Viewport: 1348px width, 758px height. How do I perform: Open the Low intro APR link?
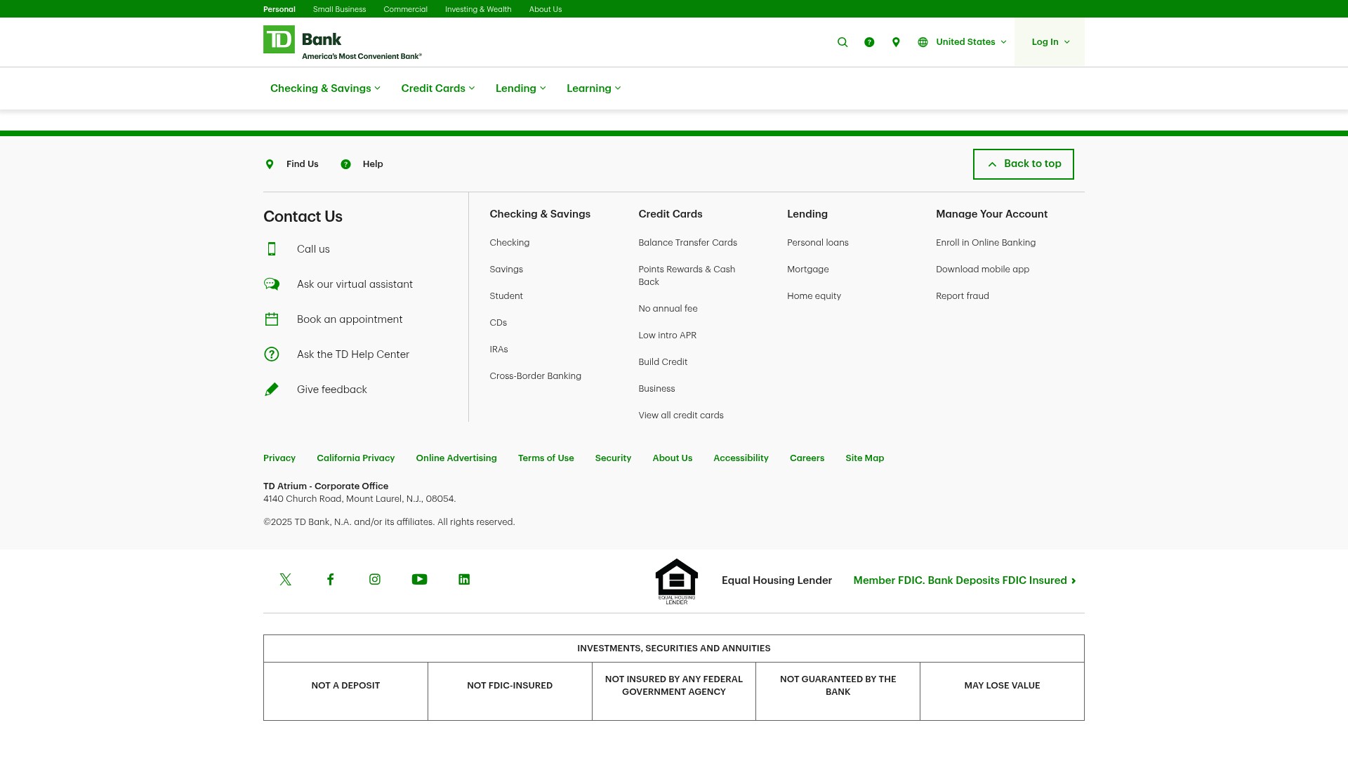pos(668,335)
